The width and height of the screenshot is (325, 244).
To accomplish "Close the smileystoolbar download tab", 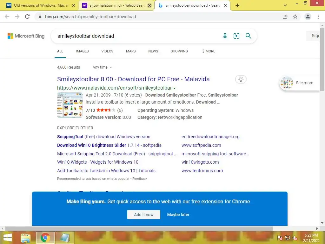I will tap(225, 5).
